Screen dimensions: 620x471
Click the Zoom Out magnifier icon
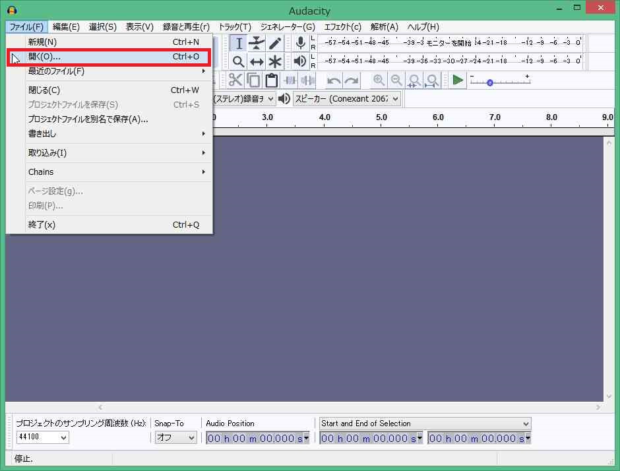click(396, 80)
